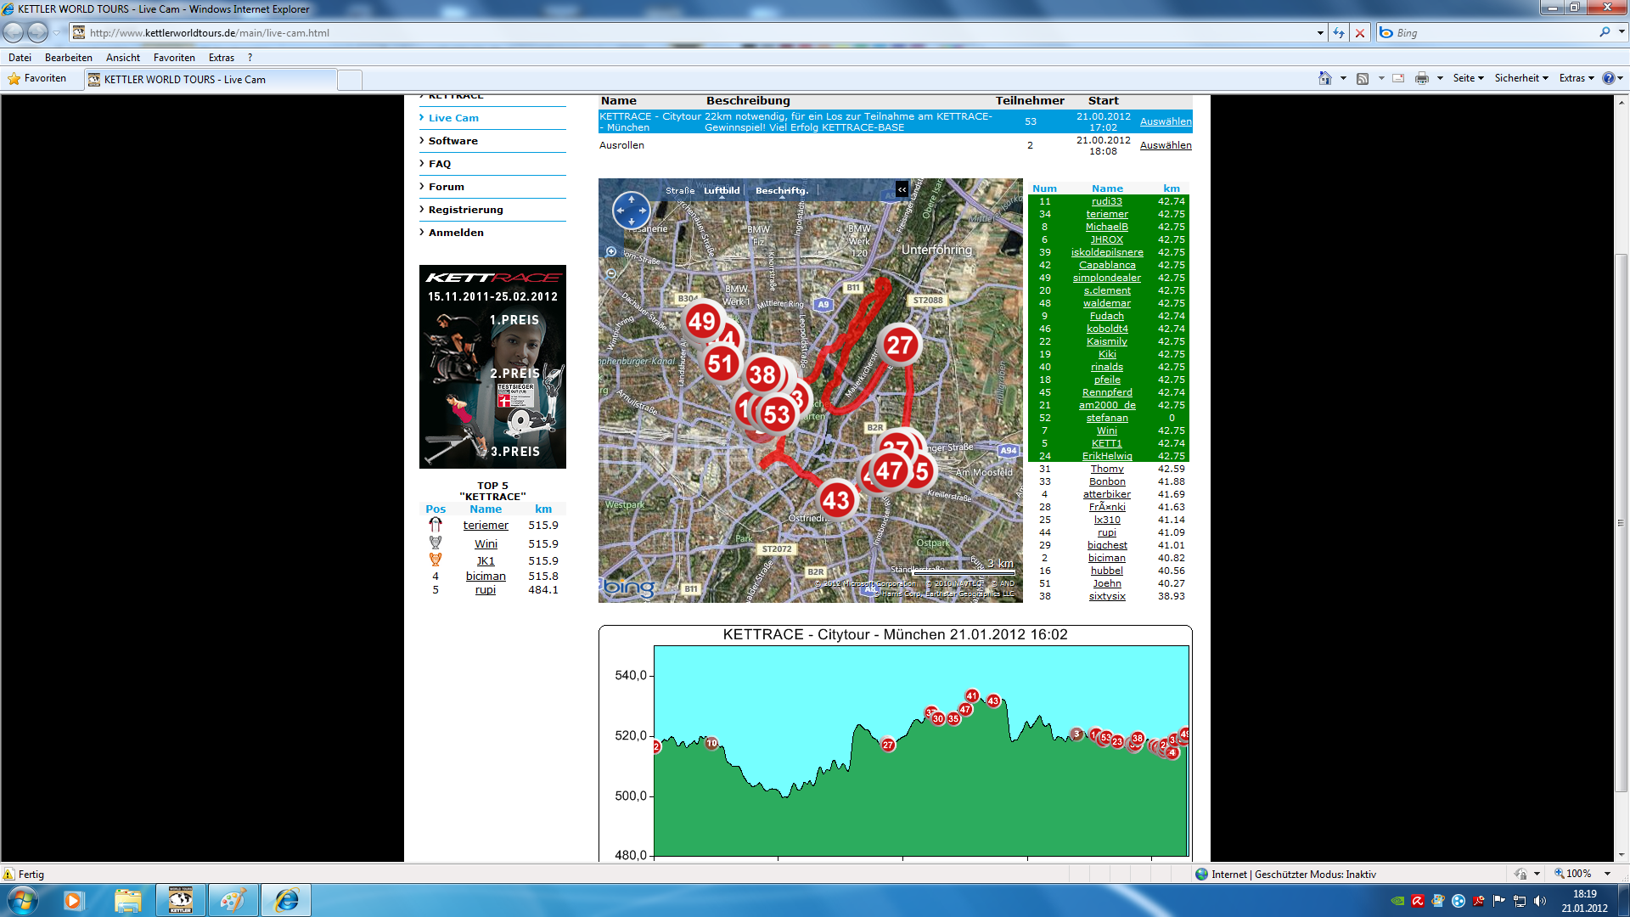Open the Print options dropdown arrow

click(1440, 78)
